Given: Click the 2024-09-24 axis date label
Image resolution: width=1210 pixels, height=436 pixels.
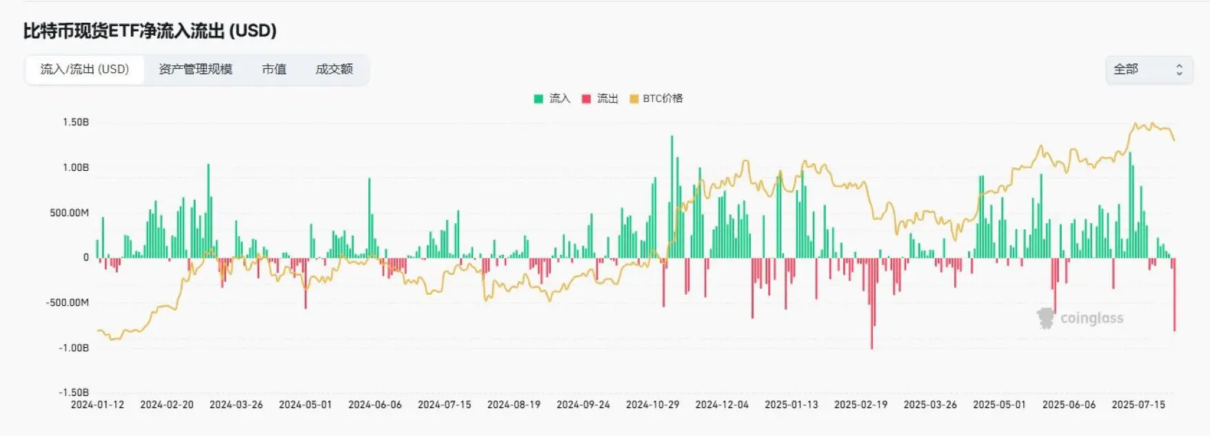Looking at the screenshot, I should 583,405.
